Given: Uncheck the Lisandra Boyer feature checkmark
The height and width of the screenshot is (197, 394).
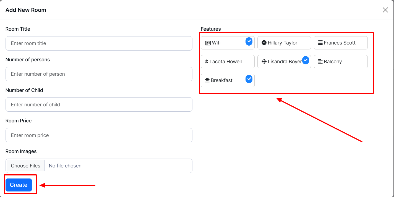Looking at the screenshot, I should tap(305, 60).
